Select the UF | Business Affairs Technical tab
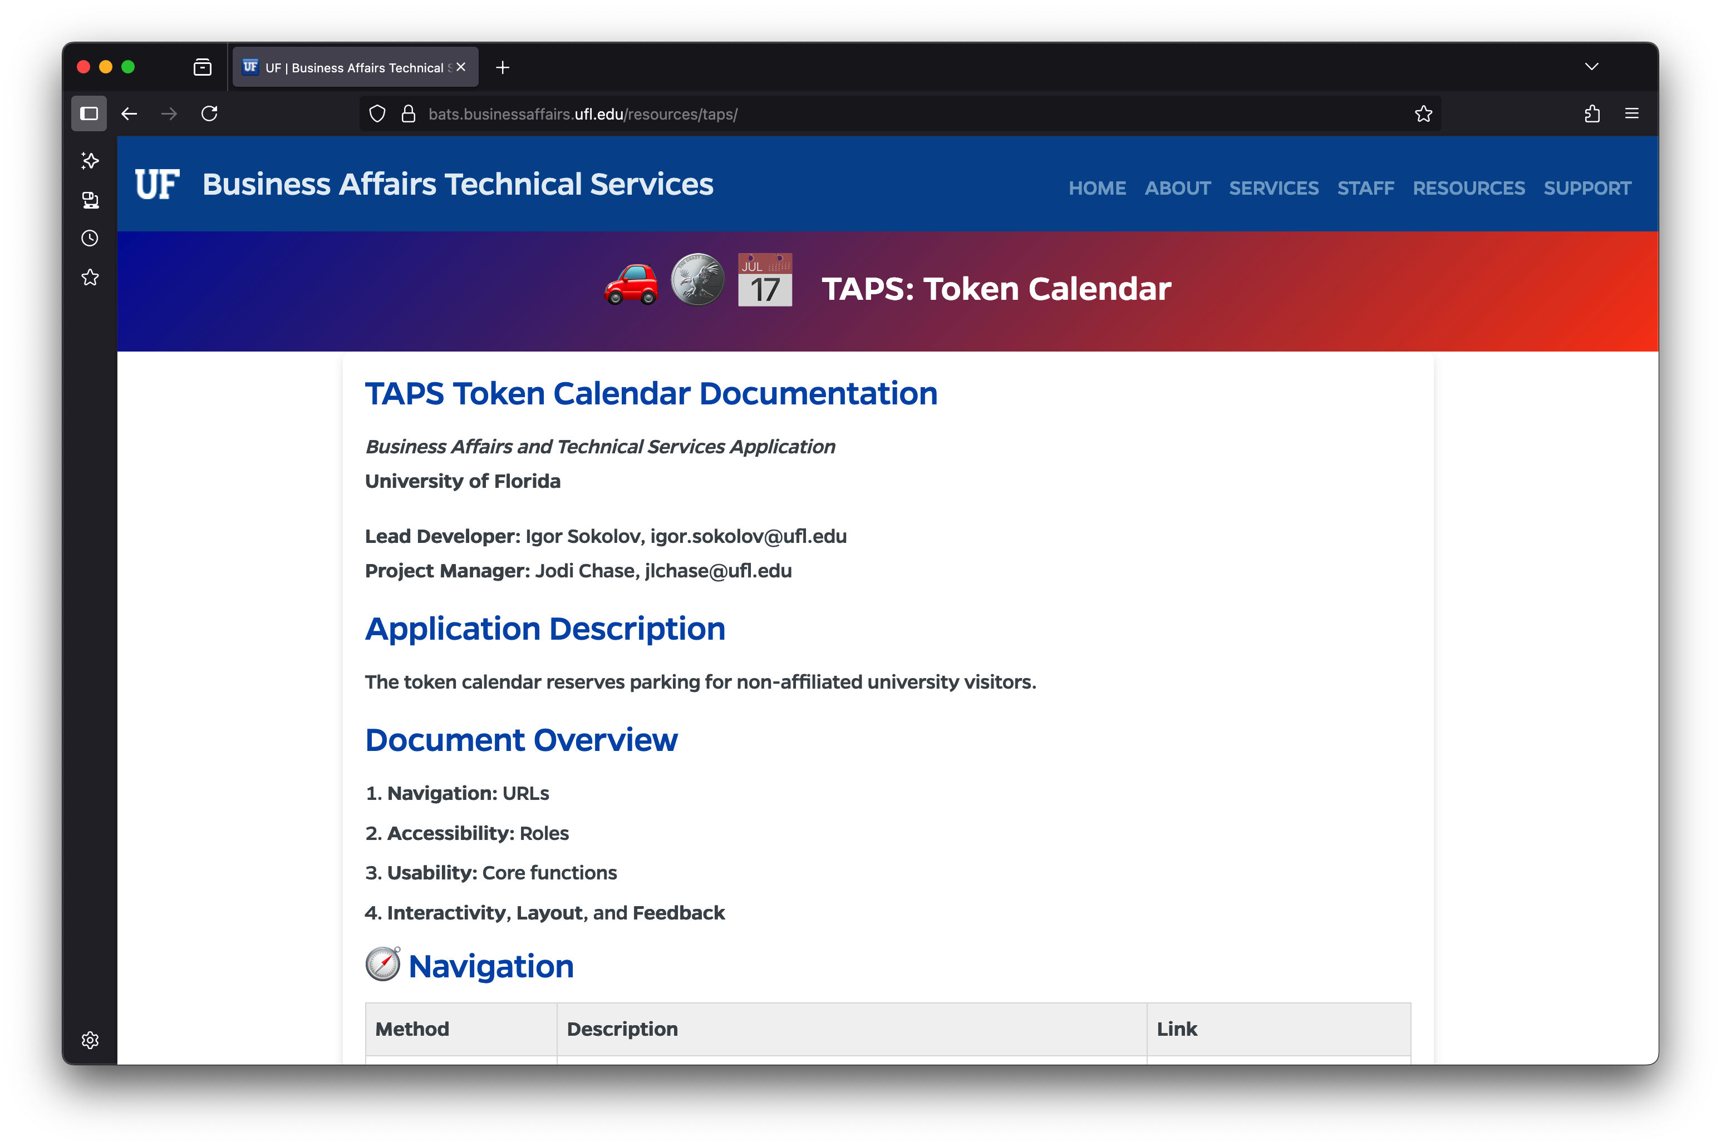This screenshot has width=1721, height=1147. 355,67
